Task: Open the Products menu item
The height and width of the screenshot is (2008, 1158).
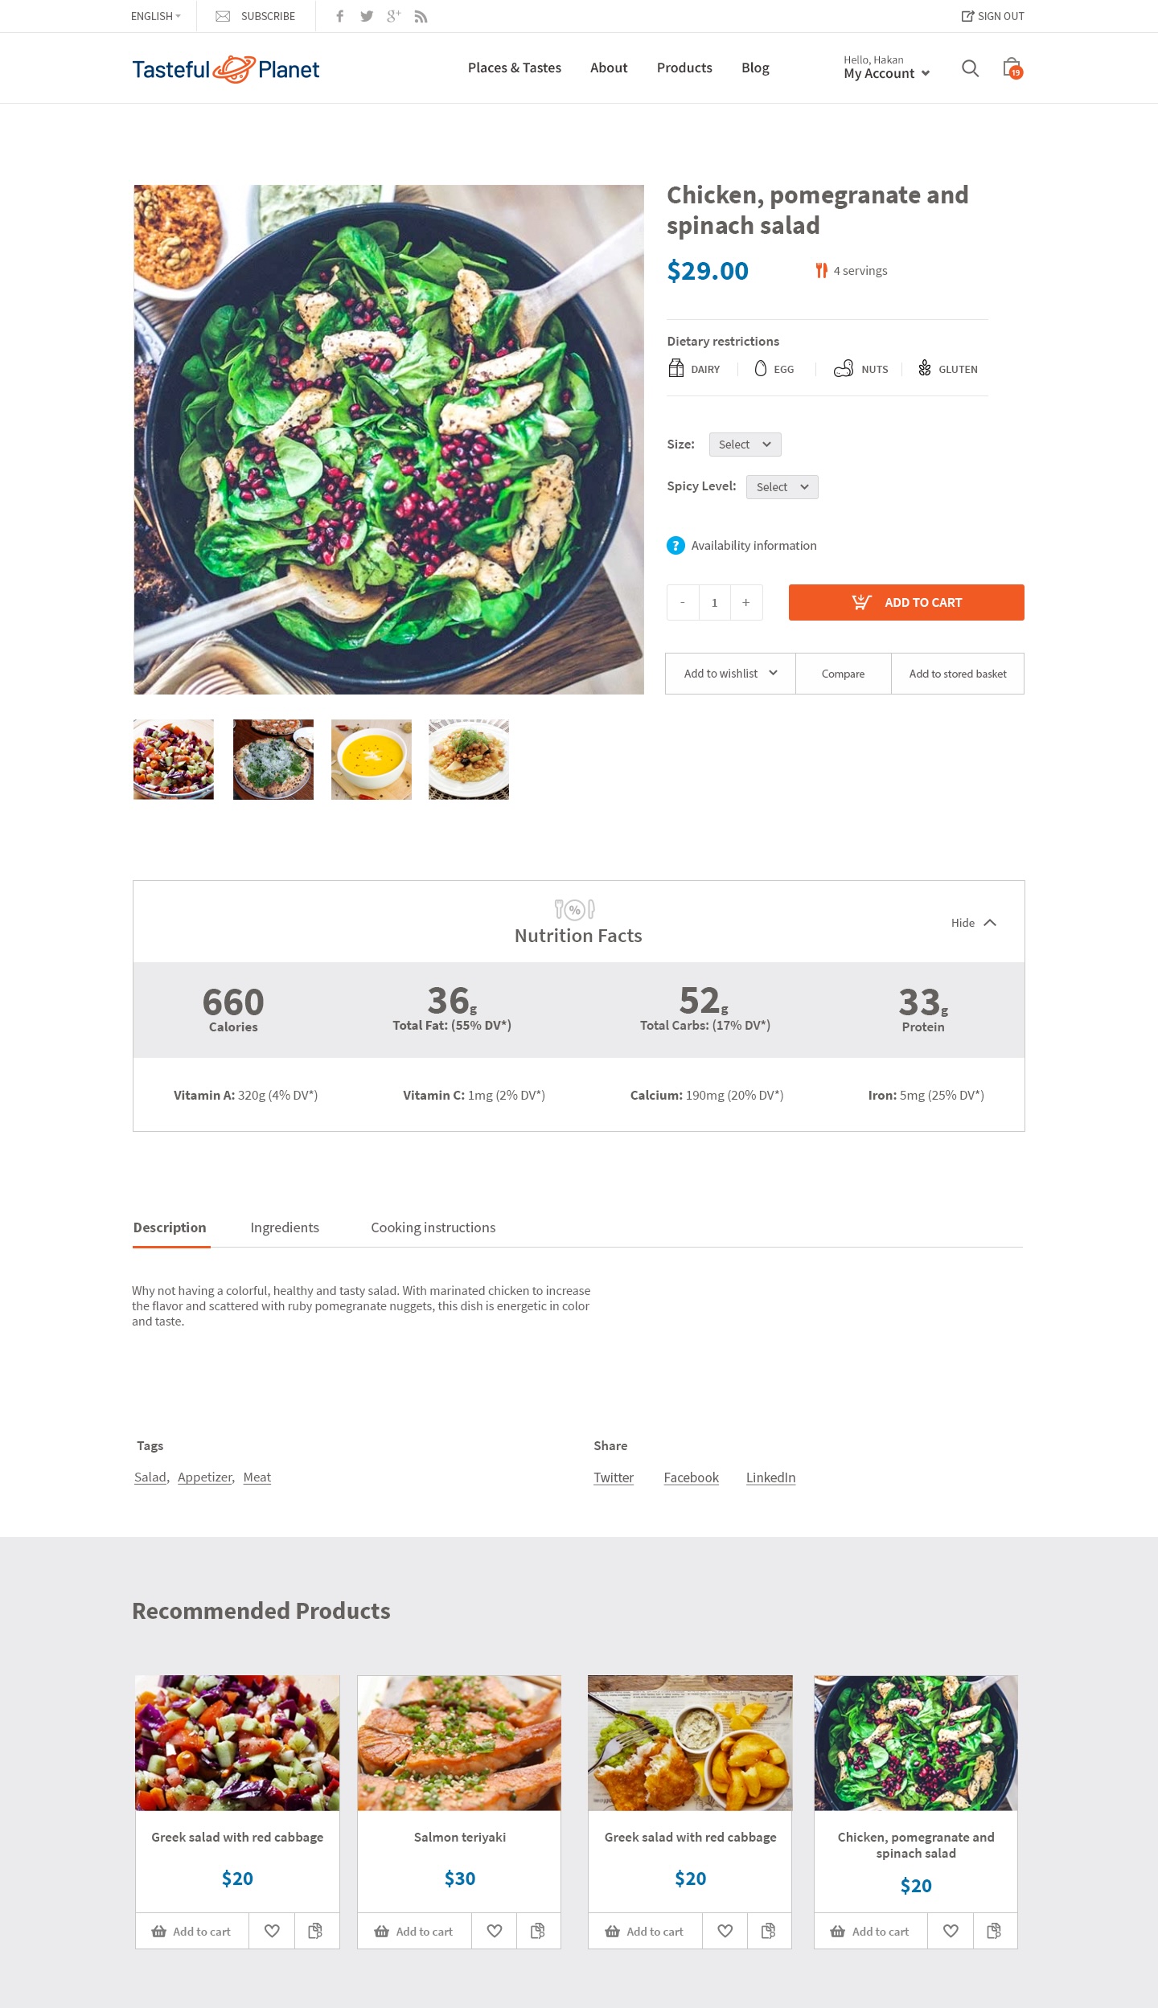Action: pos(684,68)
